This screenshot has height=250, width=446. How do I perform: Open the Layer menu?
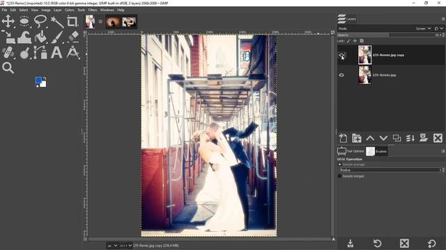pos(57,10)
